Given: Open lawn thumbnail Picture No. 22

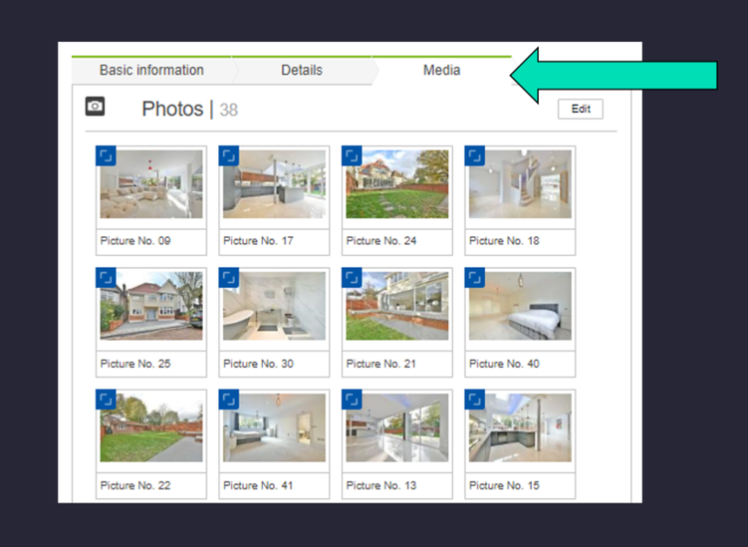Looking at the screenshot, I should (151, 428).
